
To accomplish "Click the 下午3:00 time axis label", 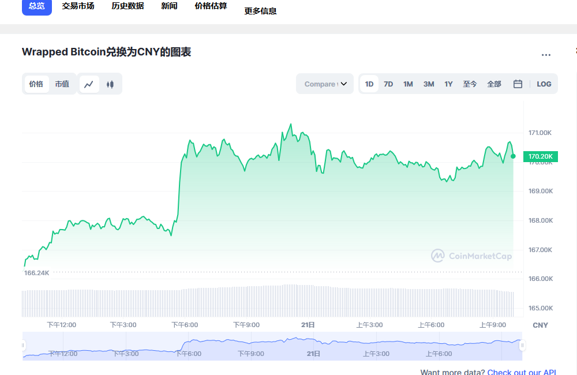I will point(123,325).
